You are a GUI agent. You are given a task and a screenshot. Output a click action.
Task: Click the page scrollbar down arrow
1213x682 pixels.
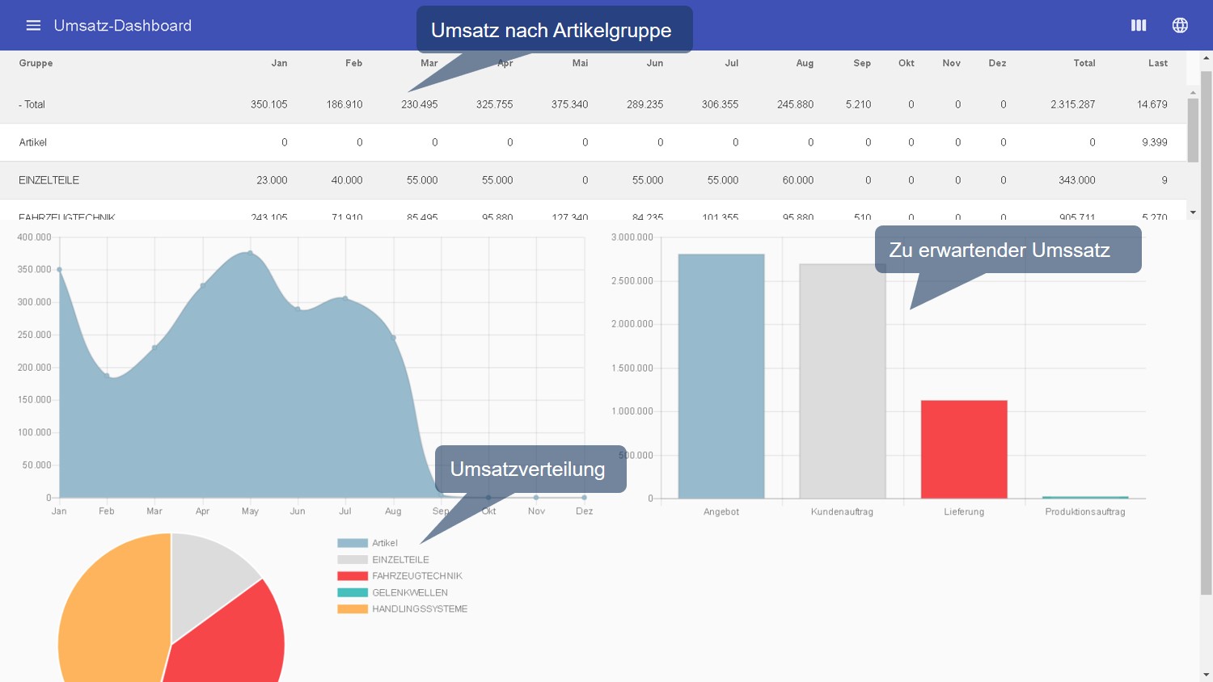(x=1207, y=676)
